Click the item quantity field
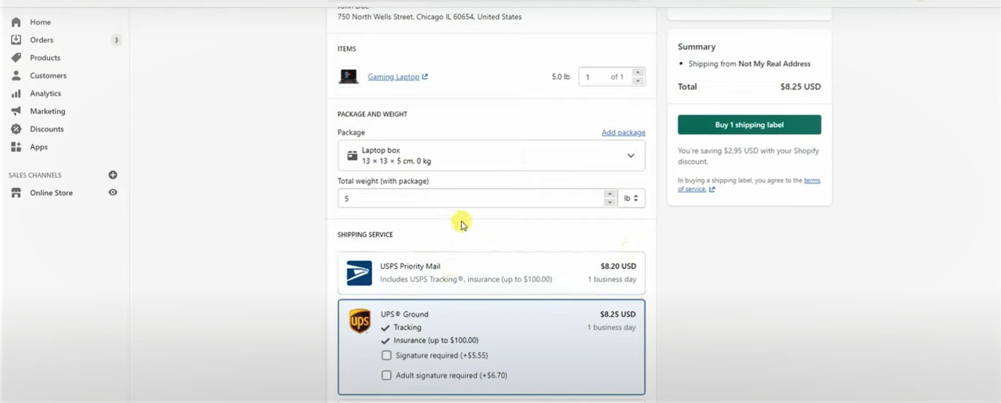This screenshot has height=403, width=1001. coord(605,77)
